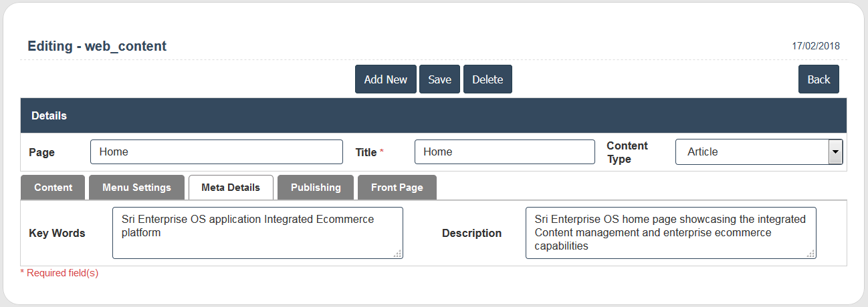Switch to the Content tab
The image size is (868, 307).
coord(53,188)
